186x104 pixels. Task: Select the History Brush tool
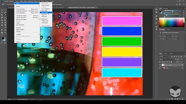tap(5, 20)
